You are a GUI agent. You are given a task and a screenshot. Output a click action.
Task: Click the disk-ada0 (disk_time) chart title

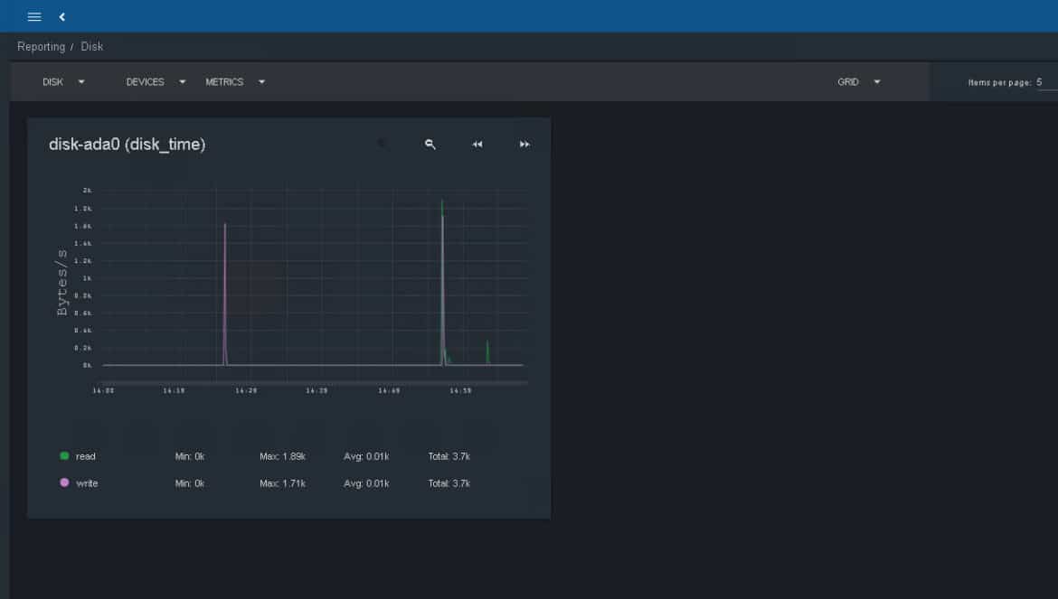127,145
